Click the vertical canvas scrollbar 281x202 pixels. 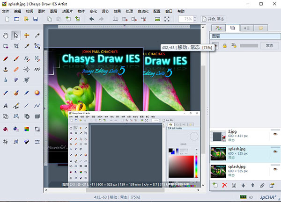[x=203, y=109]
